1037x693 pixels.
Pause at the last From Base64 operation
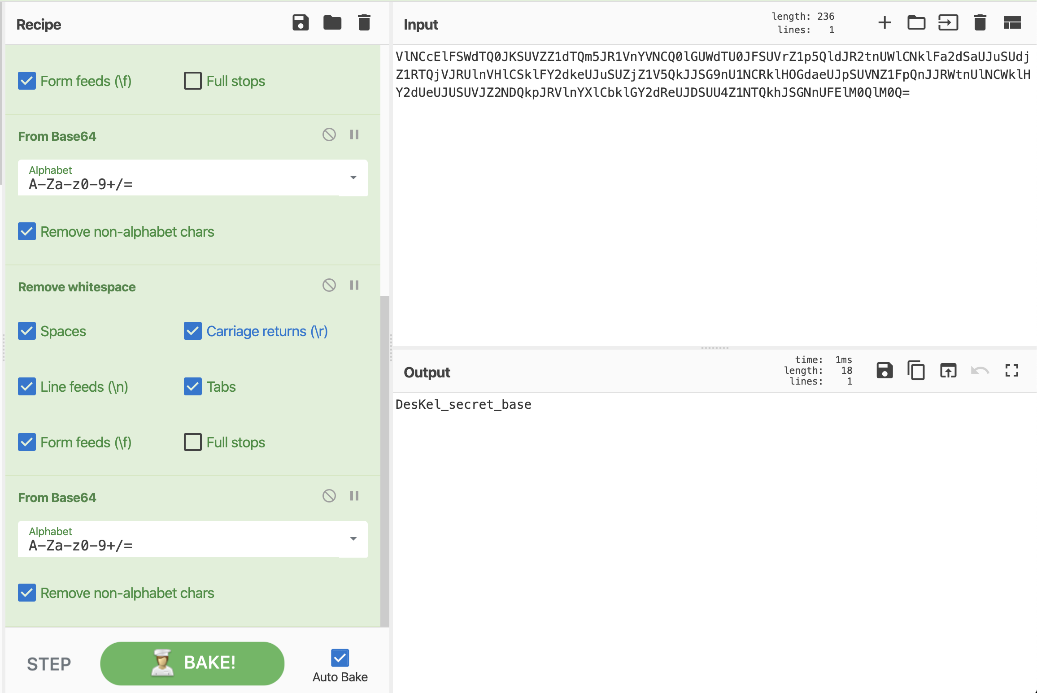click(354, 496)
